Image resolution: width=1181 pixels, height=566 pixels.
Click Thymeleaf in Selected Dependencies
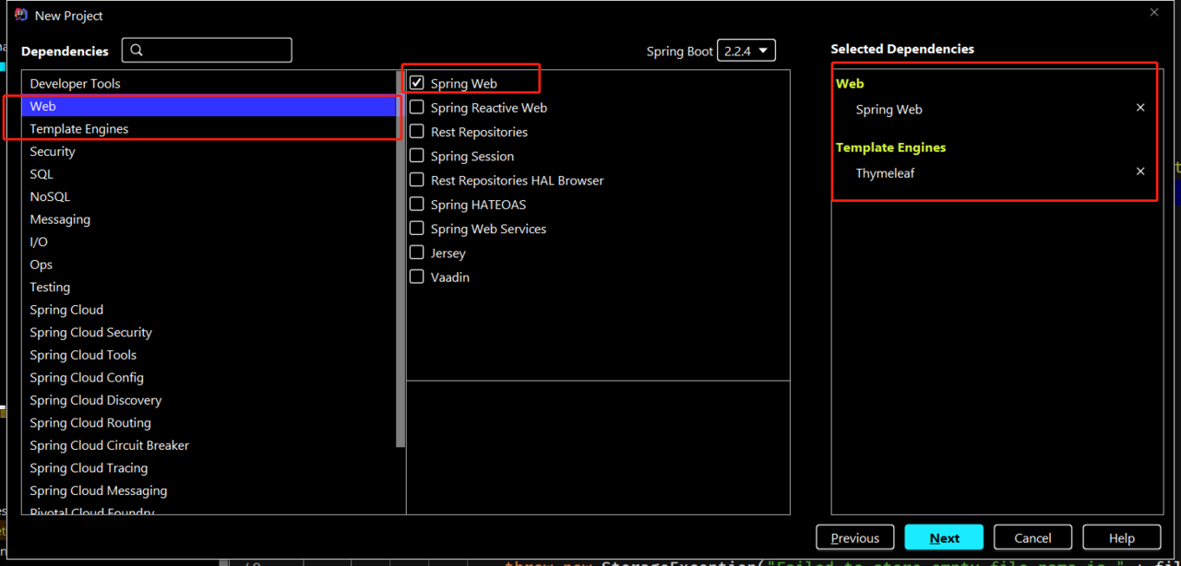[885, 172]
